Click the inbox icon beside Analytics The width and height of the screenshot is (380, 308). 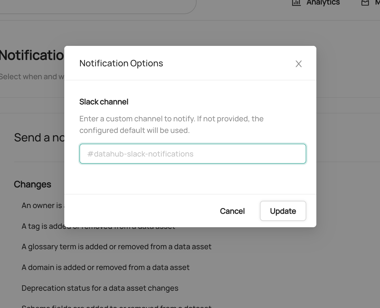pyautogui.click(x=365, y=3)
